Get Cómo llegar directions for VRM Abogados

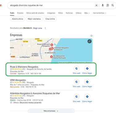tap(87, 82)
